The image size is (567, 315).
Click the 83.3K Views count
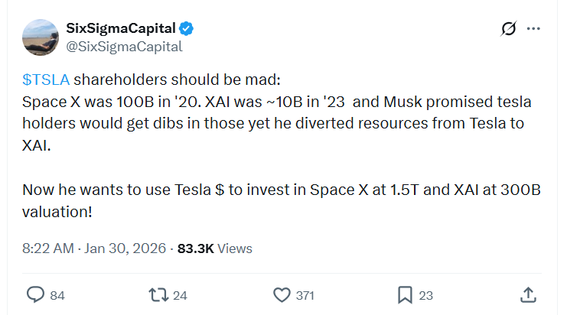(214, 248)
